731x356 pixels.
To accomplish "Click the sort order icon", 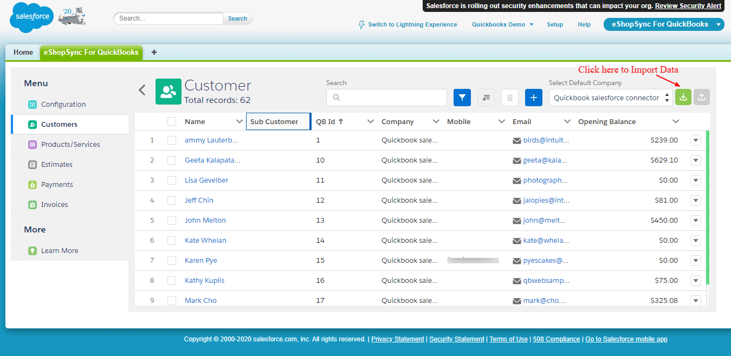I will pyautogui.click(x=486, y=98).
